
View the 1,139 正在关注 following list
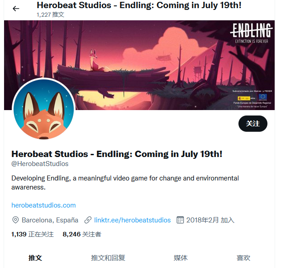(33, 234)
